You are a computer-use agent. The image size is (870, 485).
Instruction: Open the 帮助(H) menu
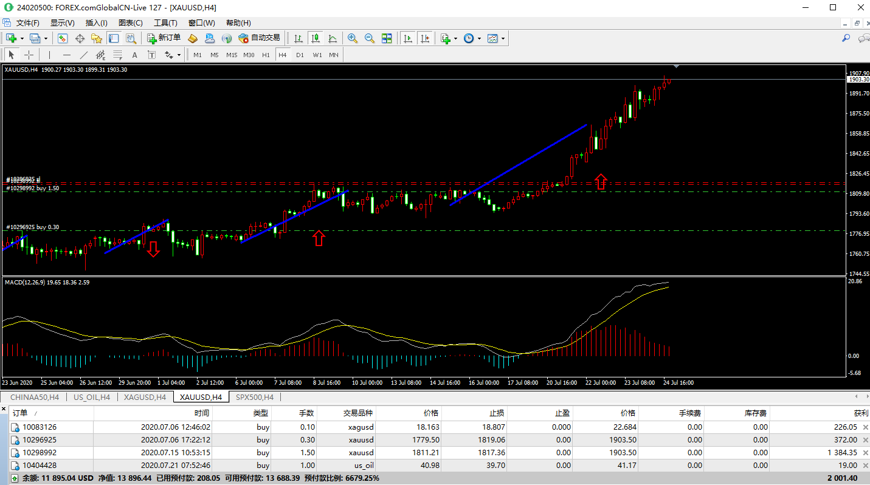click(x=238, y=23)
